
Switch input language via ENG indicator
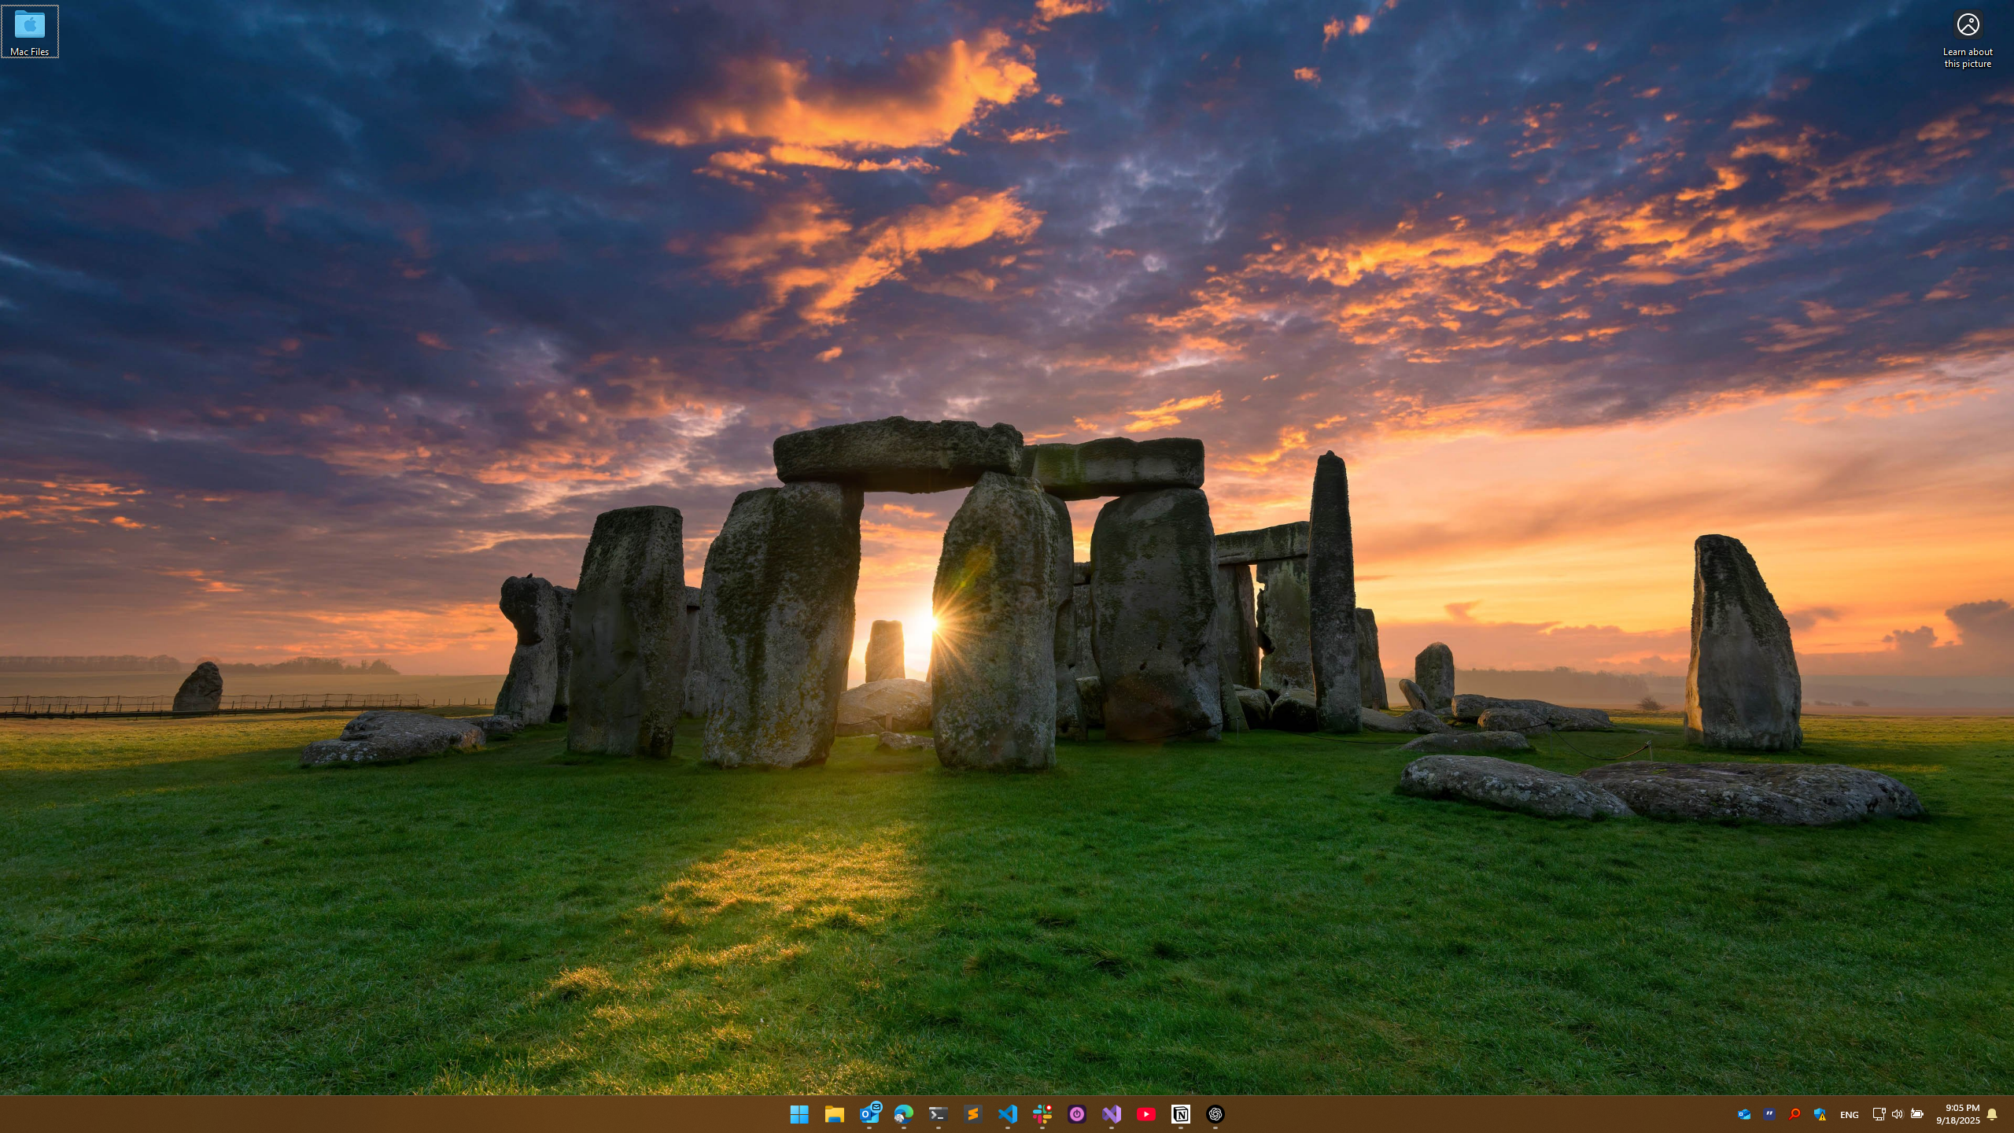click(x=1849, y=1115)
